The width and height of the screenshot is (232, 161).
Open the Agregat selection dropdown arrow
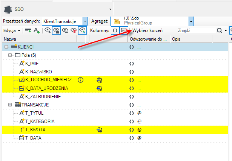pos(191,21)
